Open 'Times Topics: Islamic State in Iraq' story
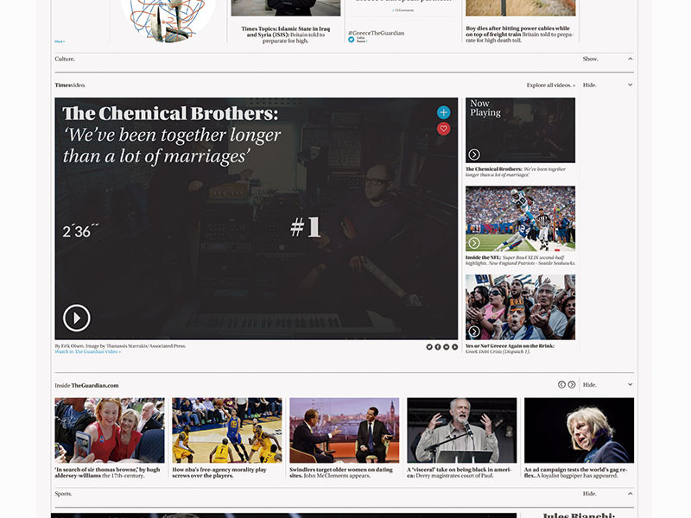The image size is (691, 518). point(286,35)
